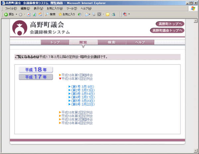
Task: Click 高野町議会トップへ button
Action: coord(167,30)
